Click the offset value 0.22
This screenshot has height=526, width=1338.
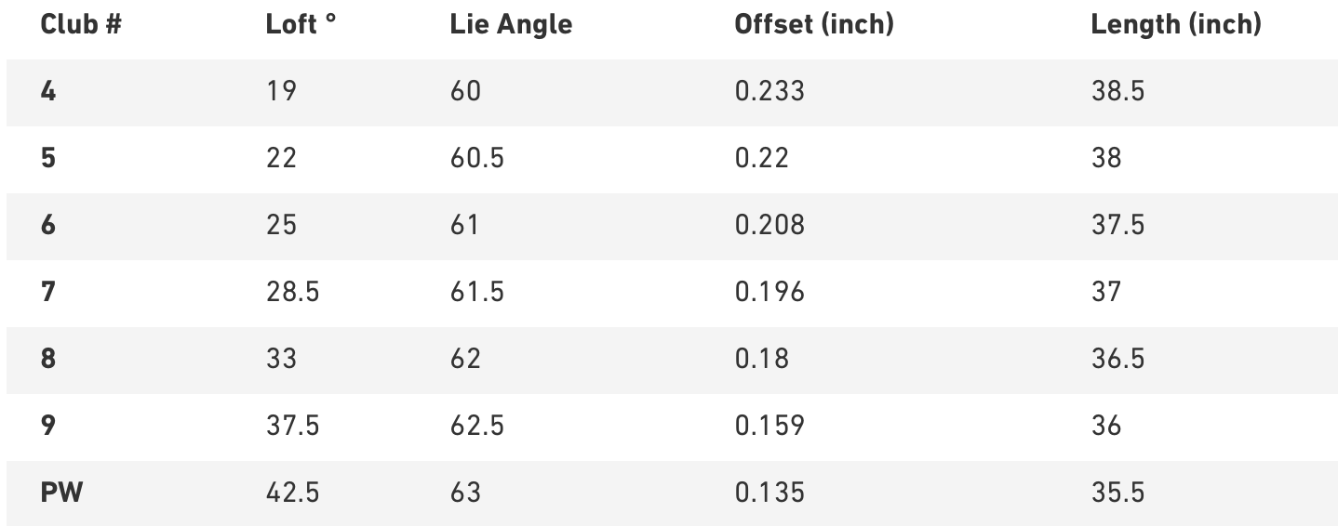click(761, 158)
